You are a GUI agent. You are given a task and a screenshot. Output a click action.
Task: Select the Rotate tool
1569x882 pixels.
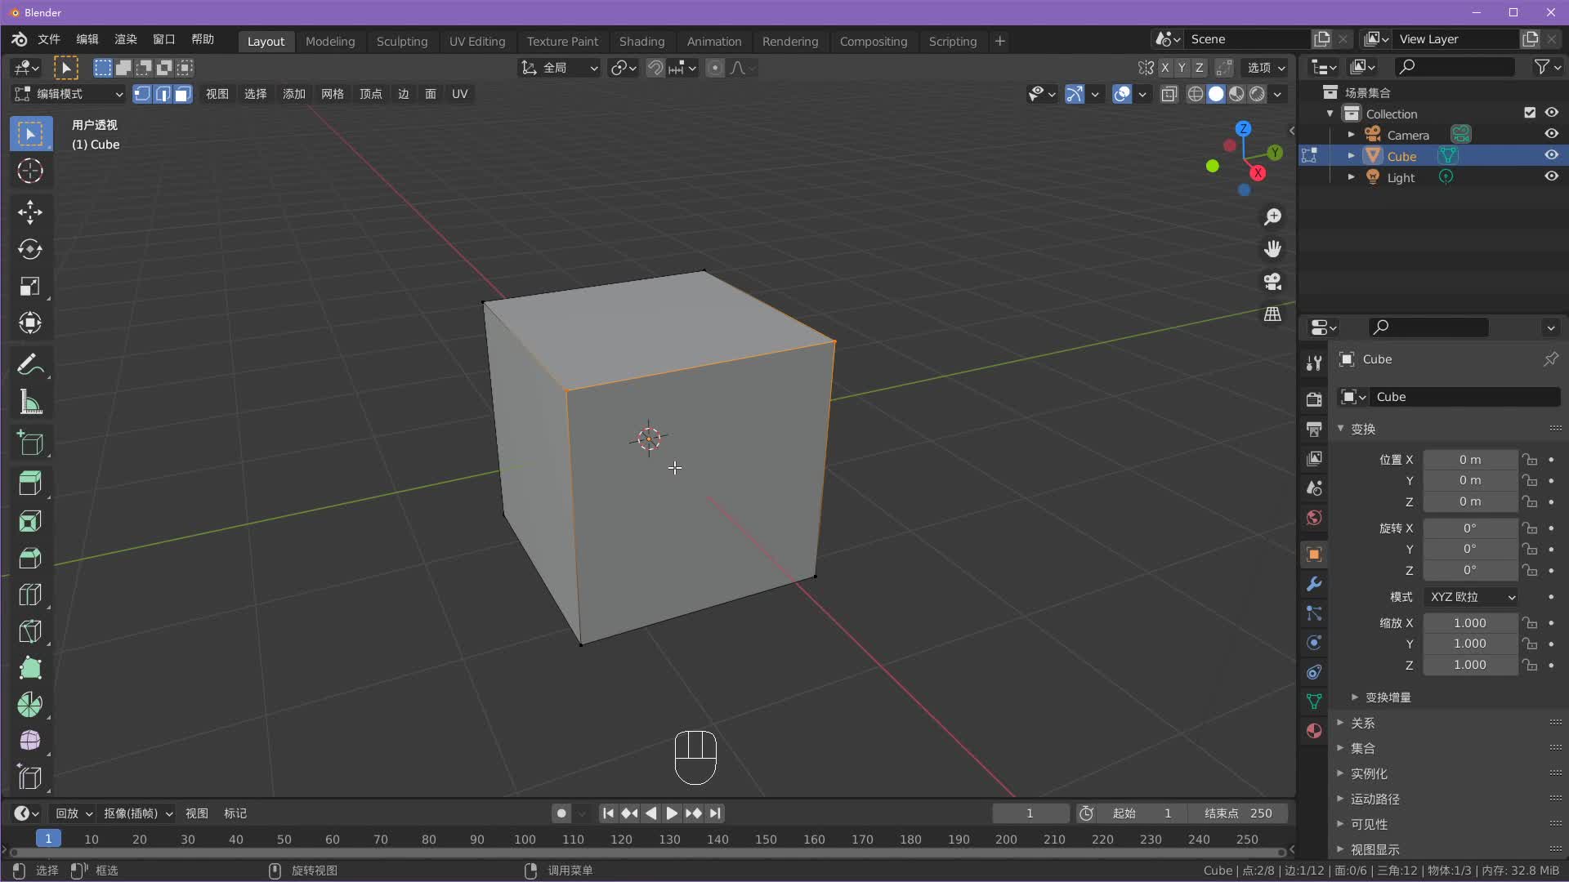[30, 249]
